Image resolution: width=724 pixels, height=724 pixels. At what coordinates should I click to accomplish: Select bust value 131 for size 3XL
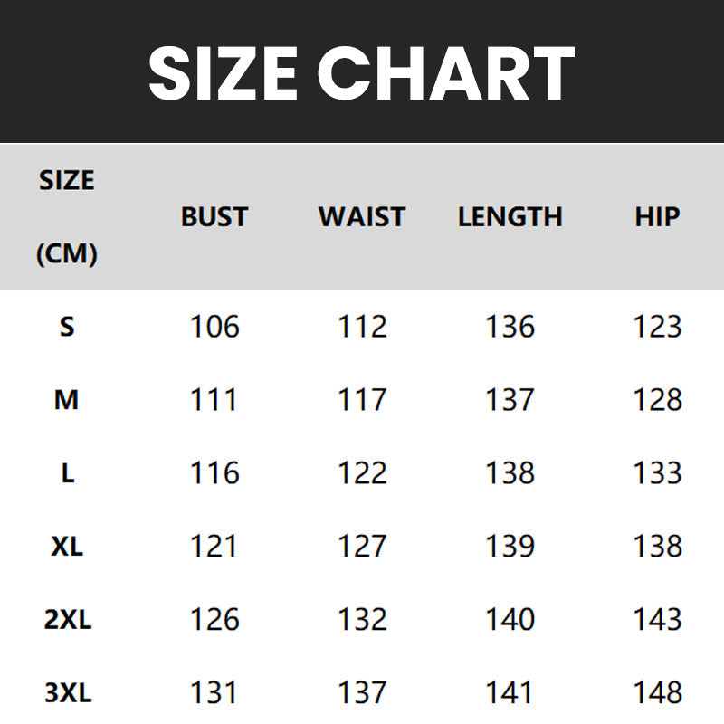pyautogui.click(x=214, y=693)
